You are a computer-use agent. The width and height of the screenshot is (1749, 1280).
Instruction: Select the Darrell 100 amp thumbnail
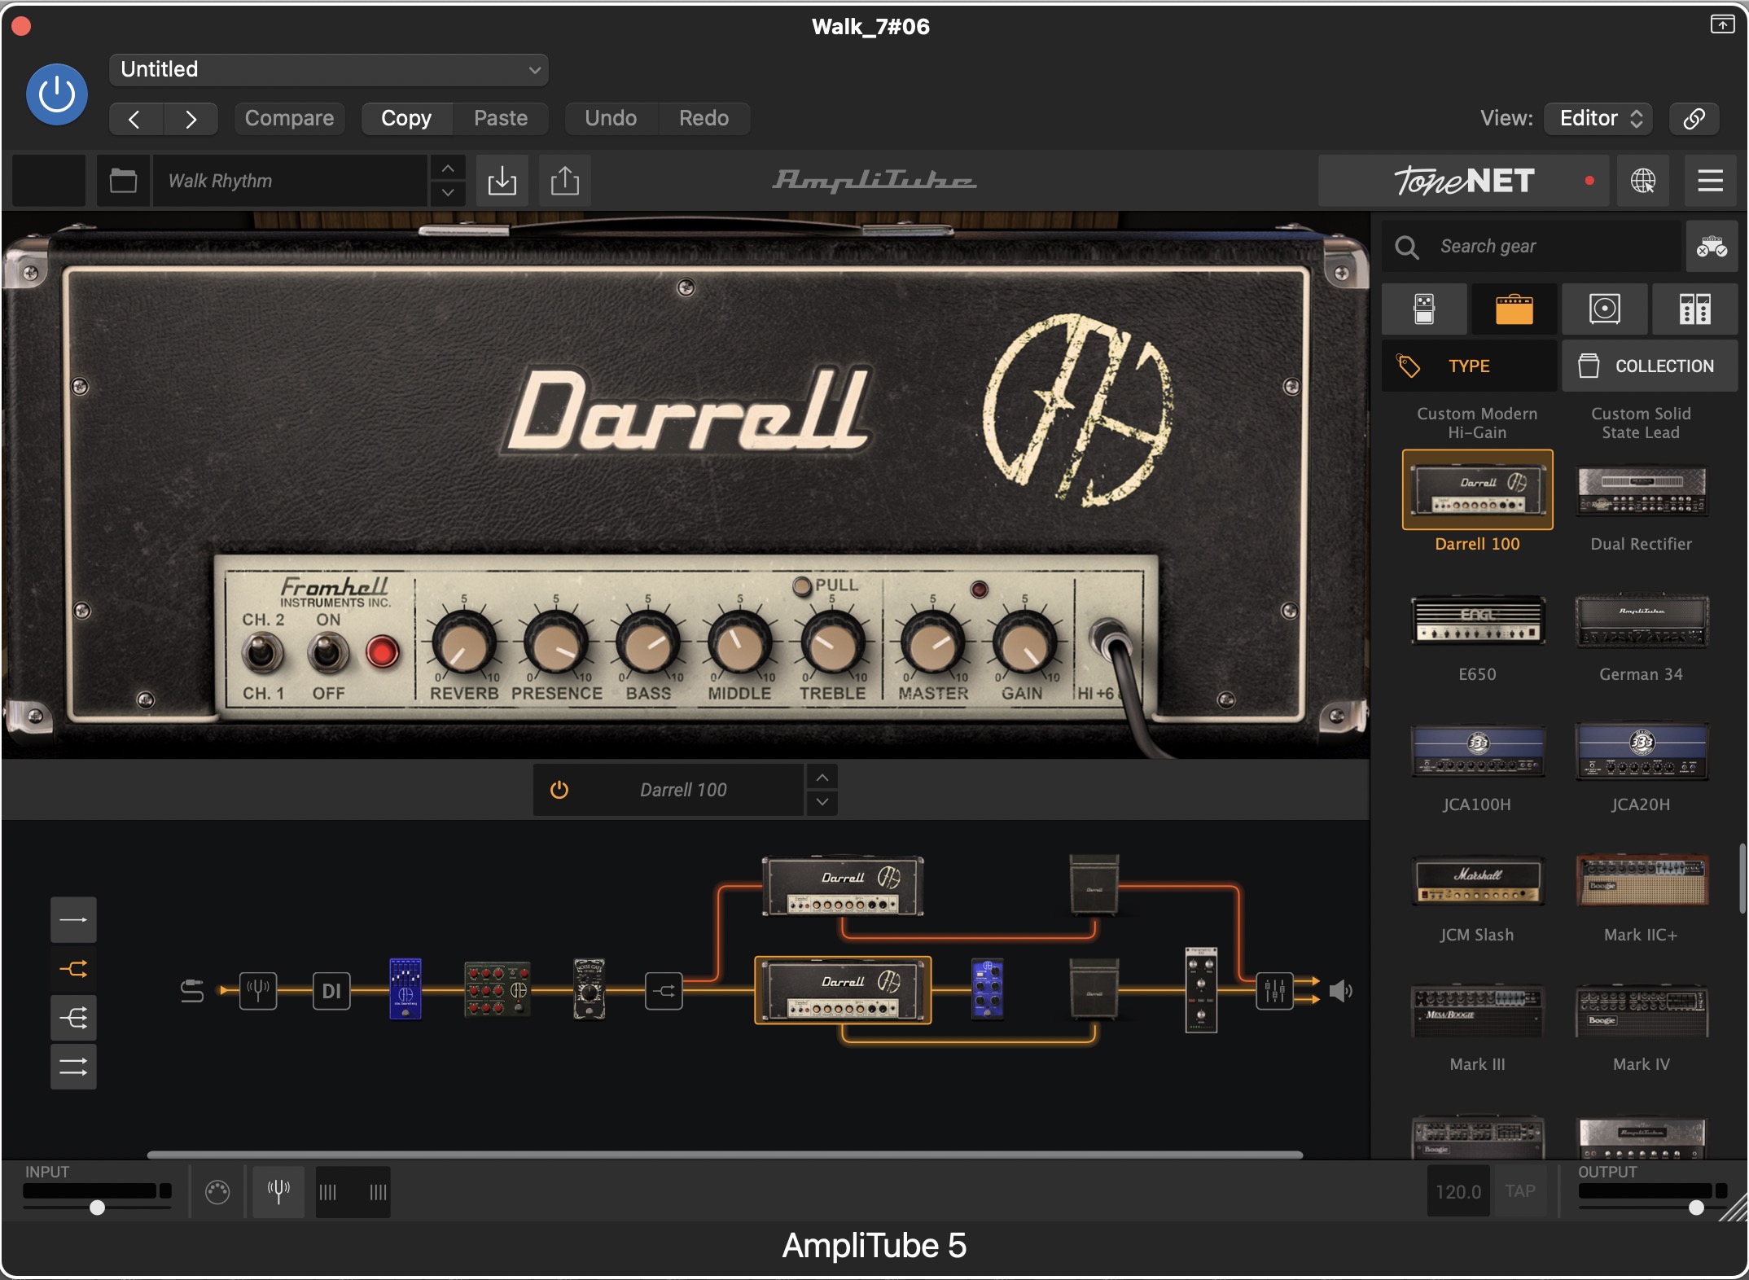pyautogui.click(x=1477, y=490)
